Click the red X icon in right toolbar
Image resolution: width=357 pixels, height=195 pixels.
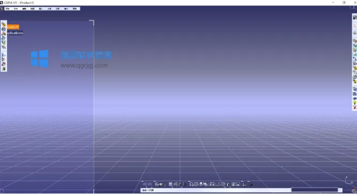point(355,107)
